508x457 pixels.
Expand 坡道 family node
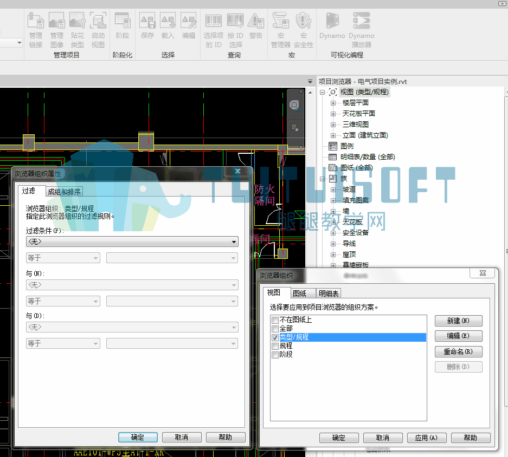[333, 190]
